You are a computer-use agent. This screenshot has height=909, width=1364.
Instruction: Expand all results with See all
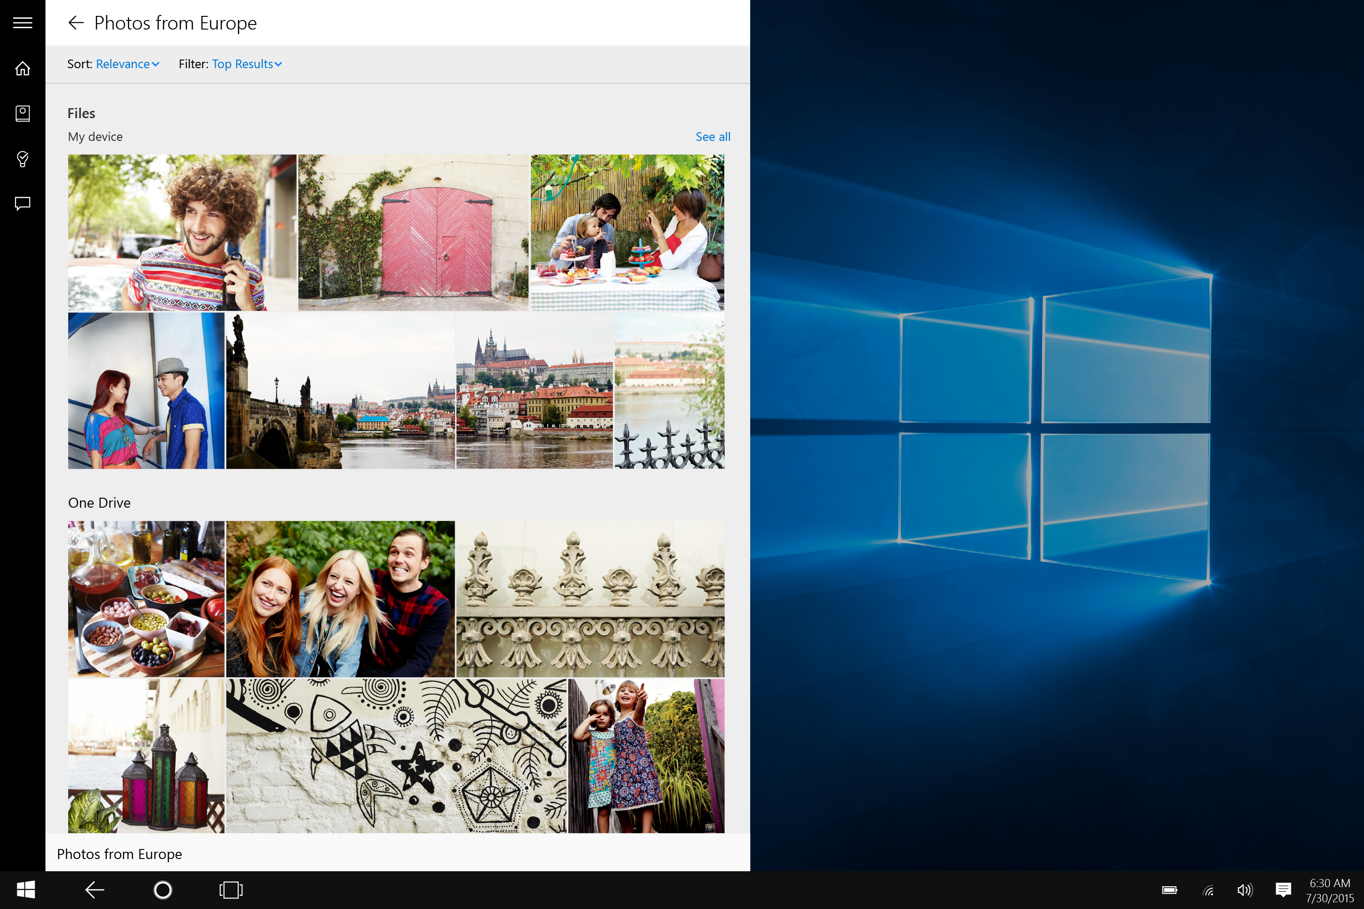coord(713,136)
